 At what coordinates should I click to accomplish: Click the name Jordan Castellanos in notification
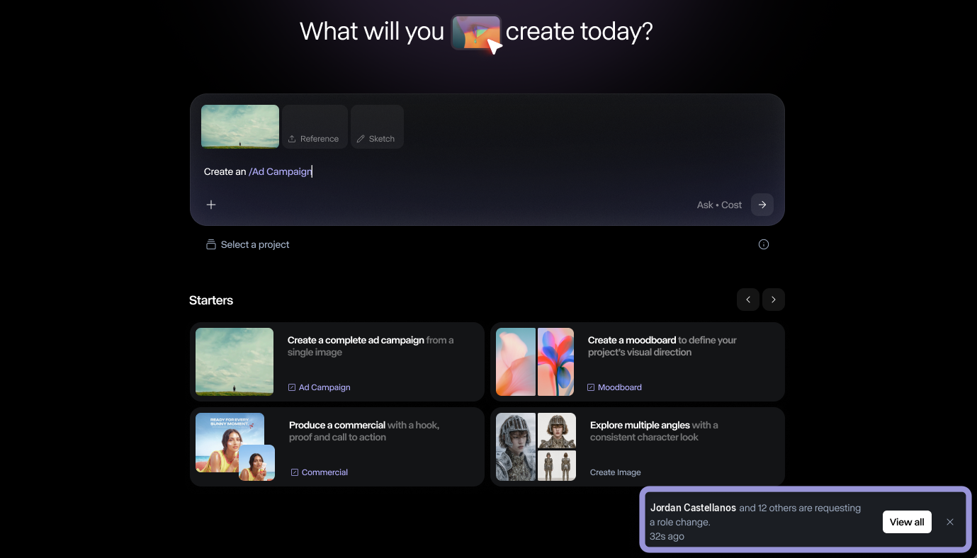coord(693,508)
